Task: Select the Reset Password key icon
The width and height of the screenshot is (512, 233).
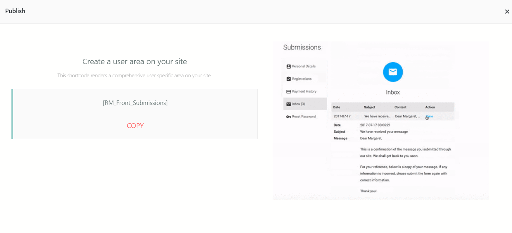Action: (289, 116)
